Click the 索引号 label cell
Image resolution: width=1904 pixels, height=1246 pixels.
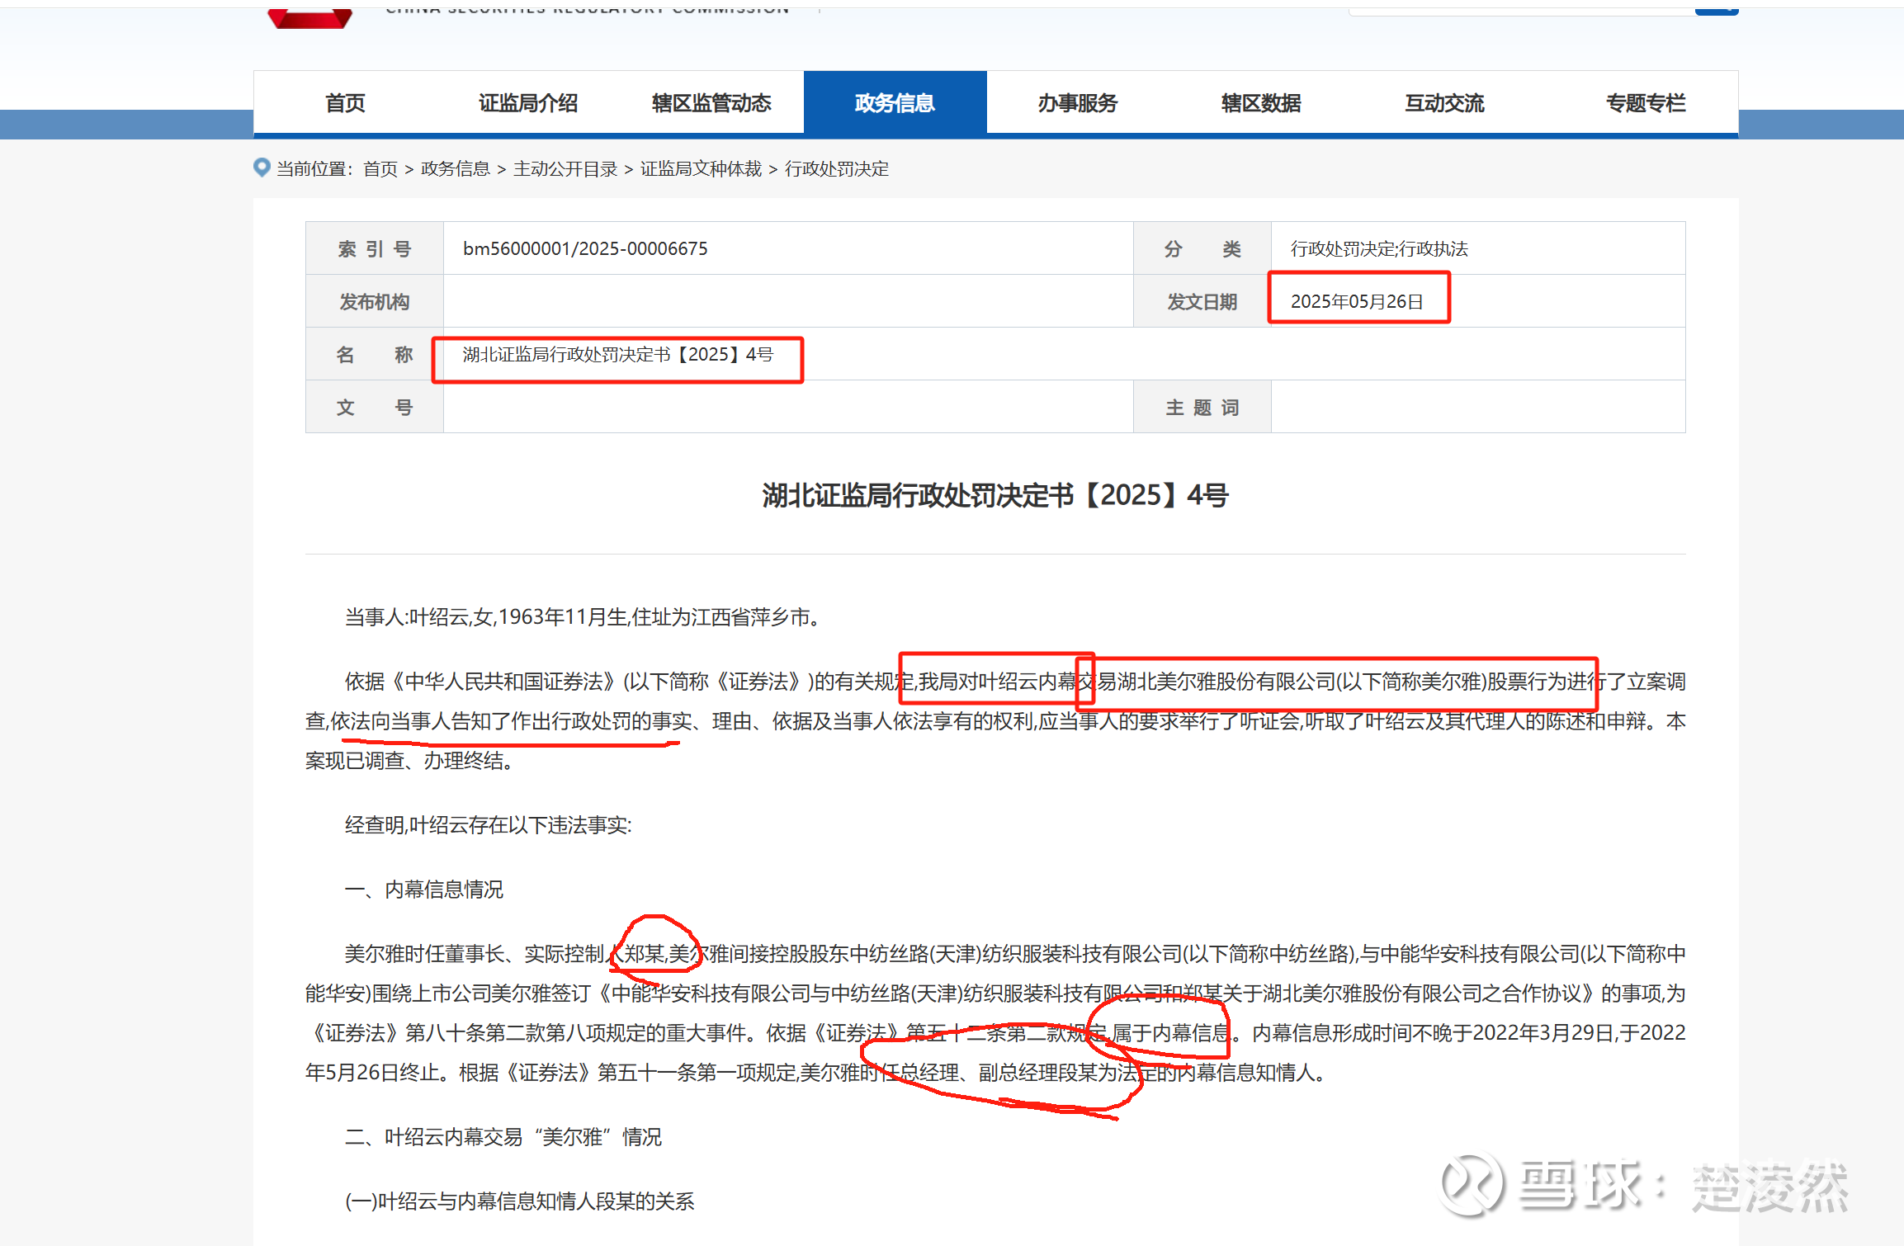click(x=375, y=248)
